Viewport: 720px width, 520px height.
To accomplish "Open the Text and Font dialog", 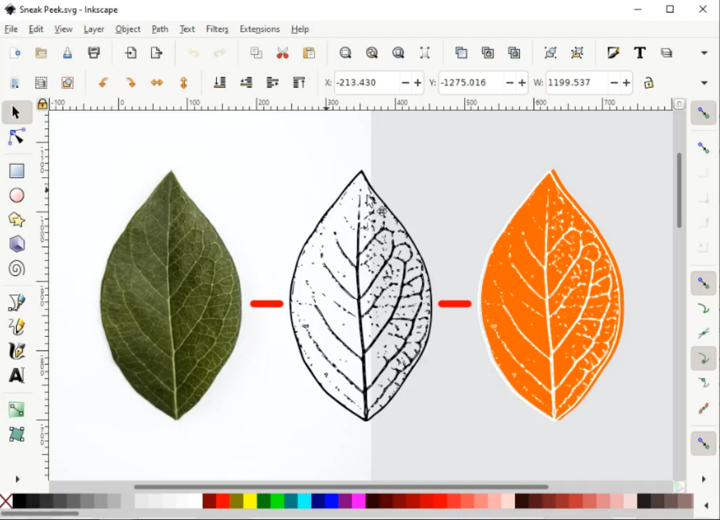I will tap(640, 53).
